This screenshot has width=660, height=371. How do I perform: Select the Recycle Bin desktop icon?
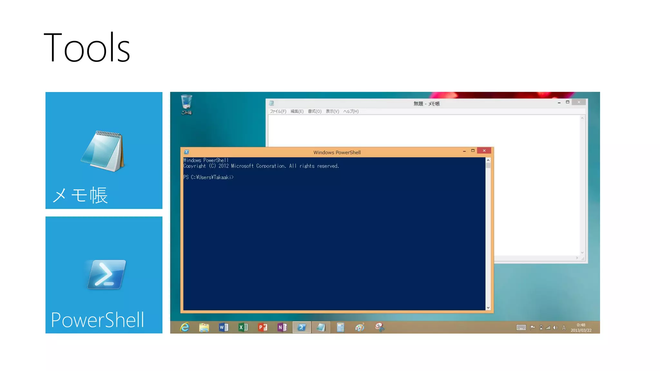tap(186, 105)
